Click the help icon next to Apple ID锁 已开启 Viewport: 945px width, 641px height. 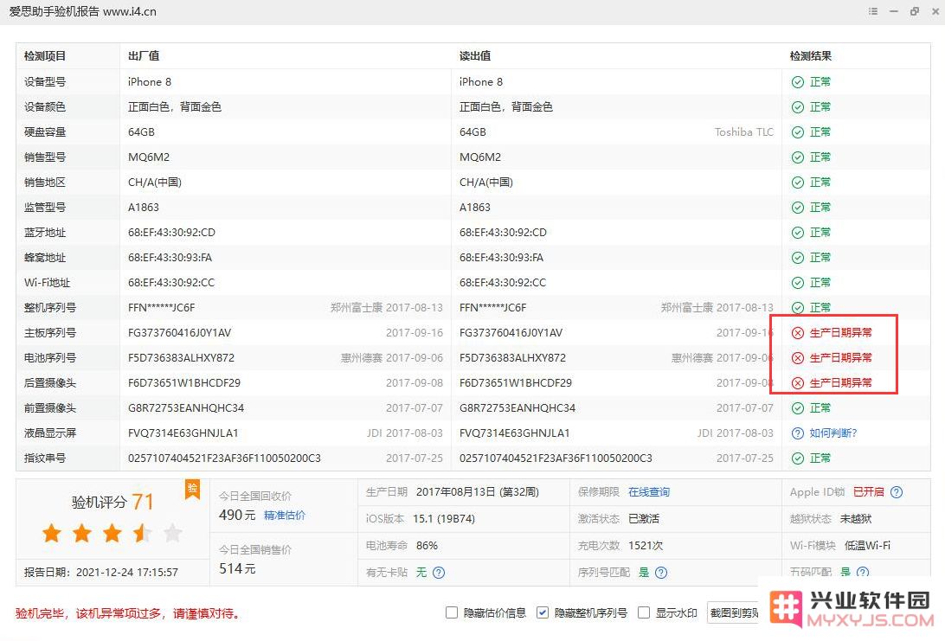897,492
